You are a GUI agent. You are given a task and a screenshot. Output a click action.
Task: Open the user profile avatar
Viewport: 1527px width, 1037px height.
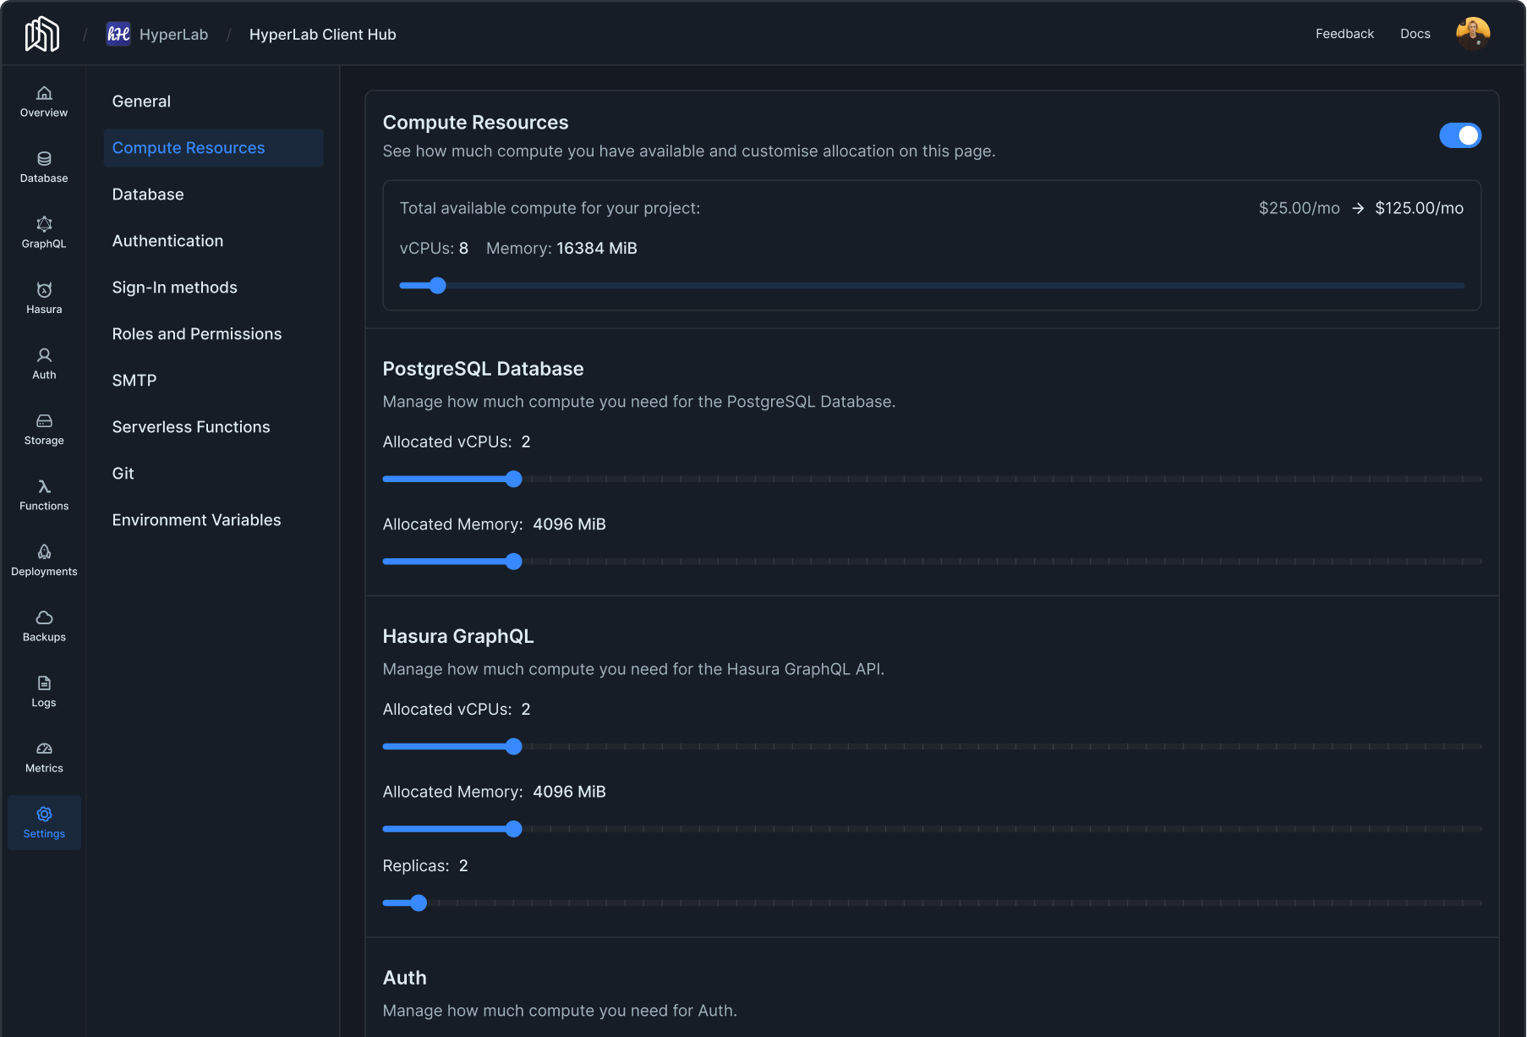[x=1472, y=34]
